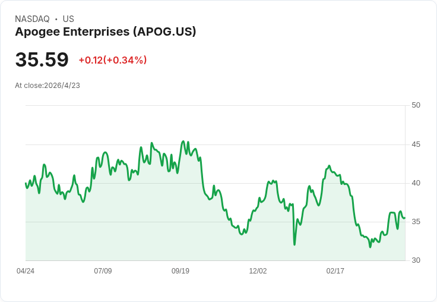Click the NASDAQ exchange label
Image resolution: width=437 pixels, height=302 pixels.
click(32, 19)
